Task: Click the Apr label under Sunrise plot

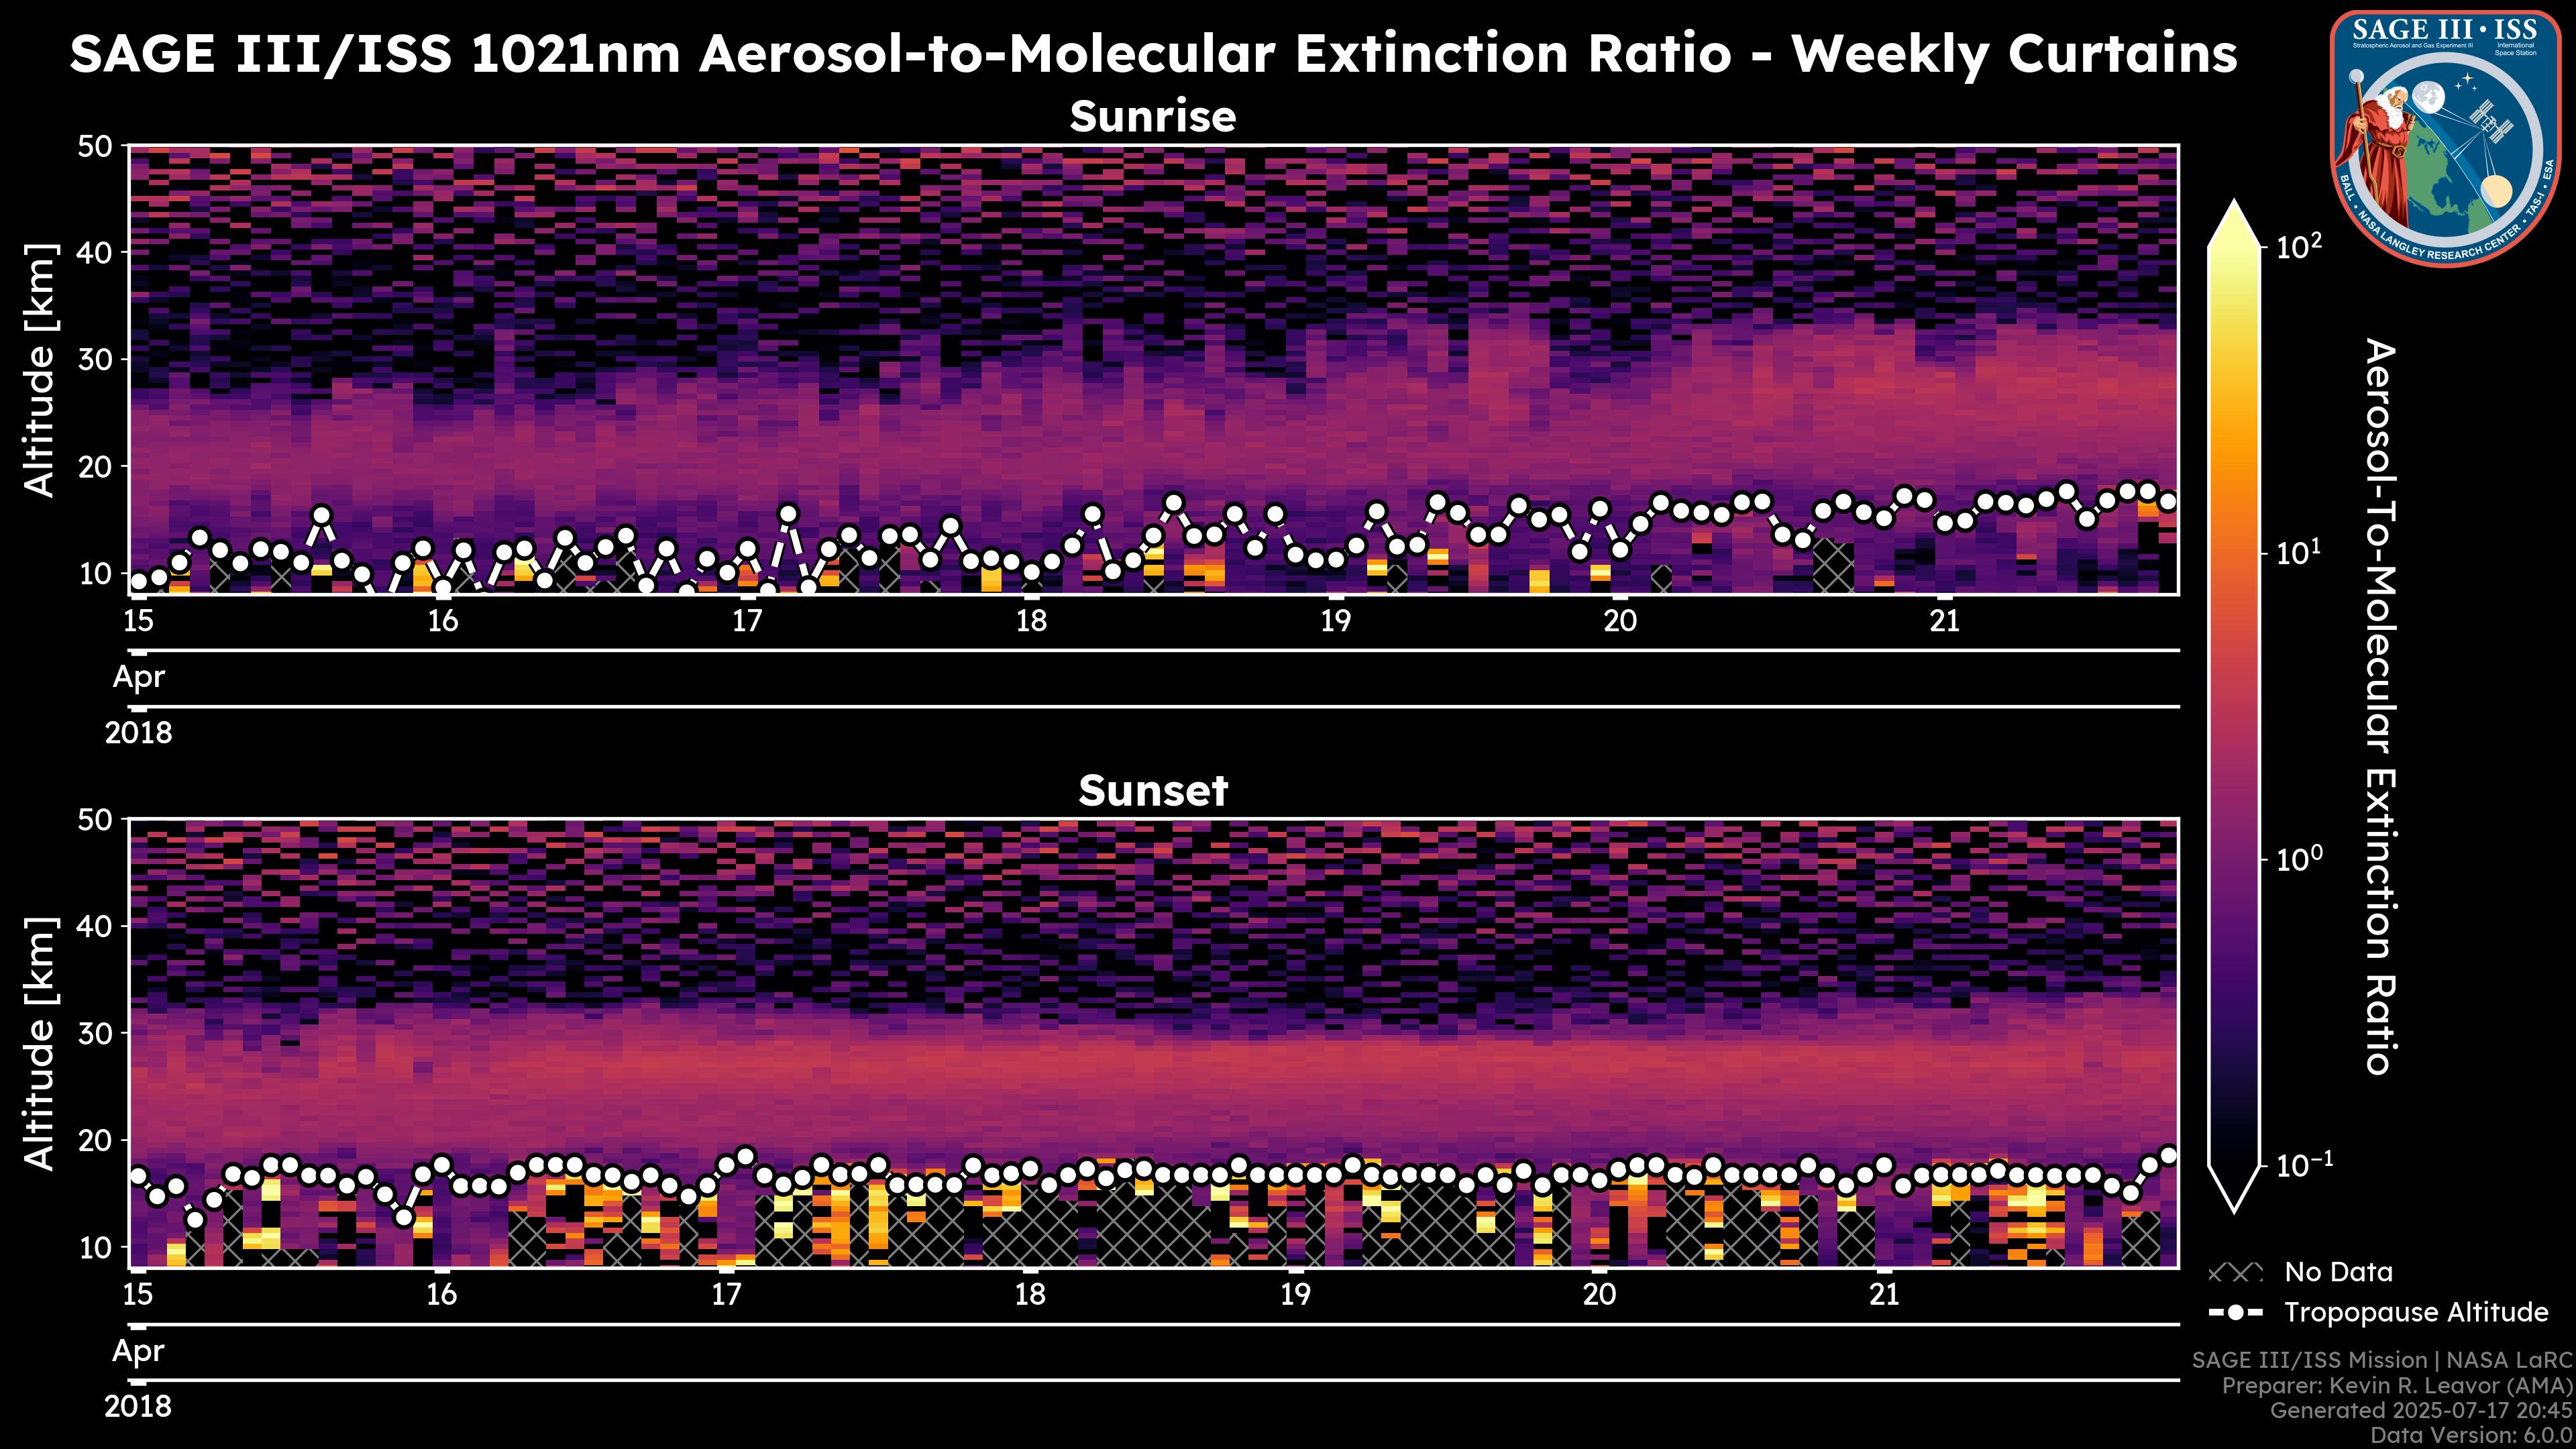Action: (x=138, y=677)
